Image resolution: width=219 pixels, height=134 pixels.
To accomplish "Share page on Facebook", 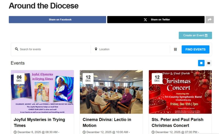I will coord(57,20).
